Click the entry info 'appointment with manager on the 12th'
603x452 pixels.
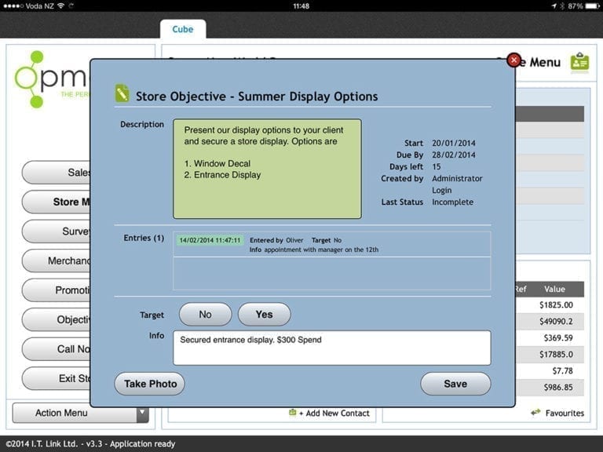click(x=321, y=250)
